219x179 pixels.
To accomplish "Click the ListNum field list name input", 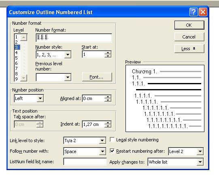I will click(x=85, y=162).
